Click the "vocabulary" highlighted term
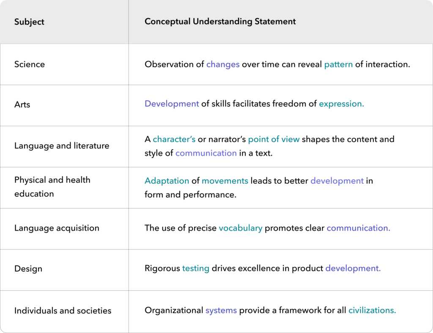 point(241,228)
